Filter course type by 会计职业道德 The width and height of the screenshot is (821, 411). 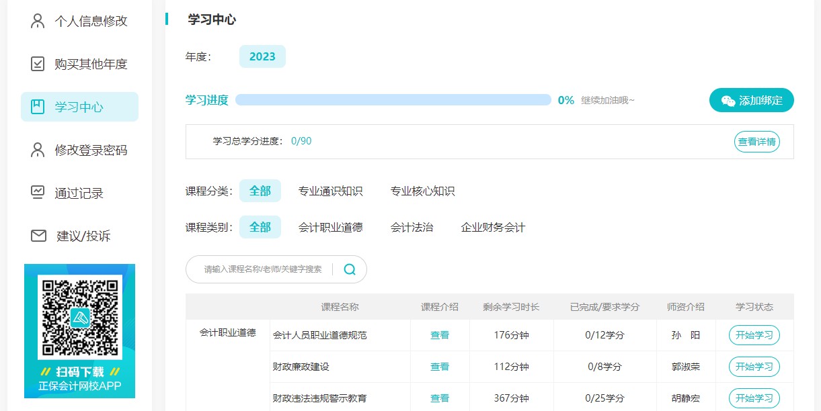point(330,227)
